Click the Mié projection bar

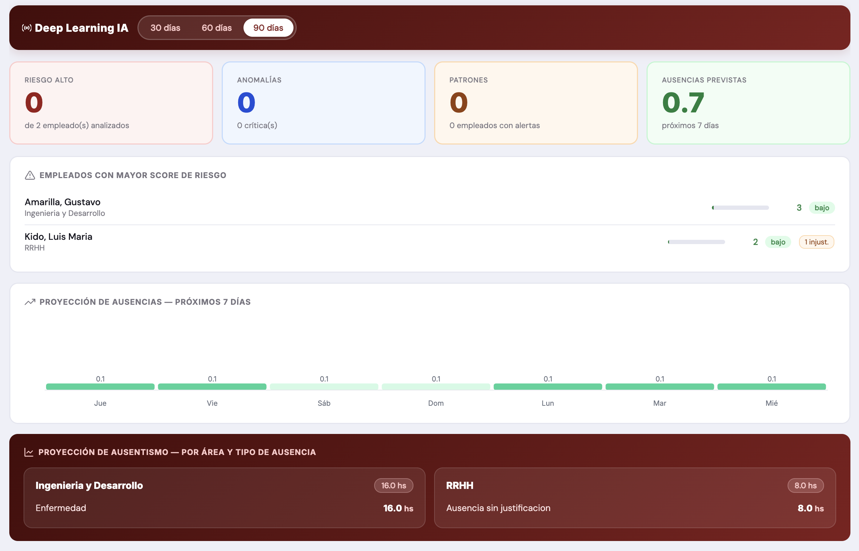point(772,387)
